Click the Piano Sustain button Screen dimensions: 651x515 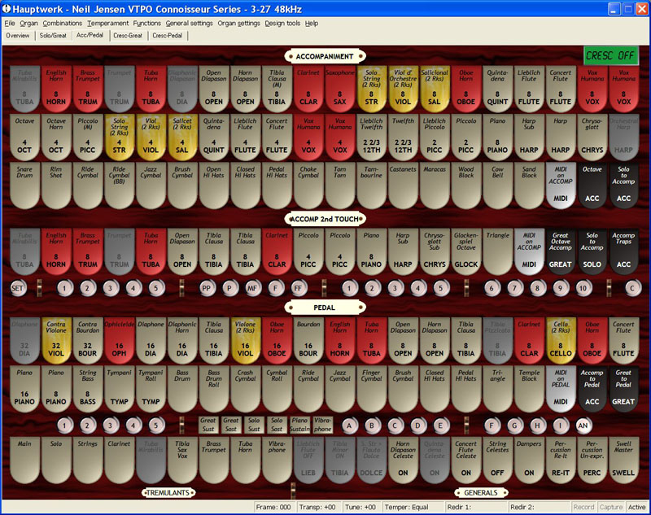(299, 425)
